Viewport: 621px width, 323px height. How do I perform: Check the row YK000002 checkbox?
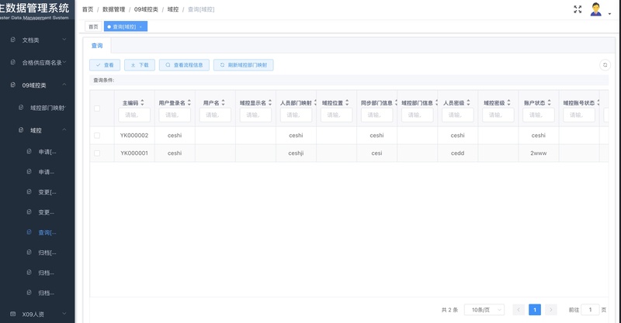(x=97, y=136)
